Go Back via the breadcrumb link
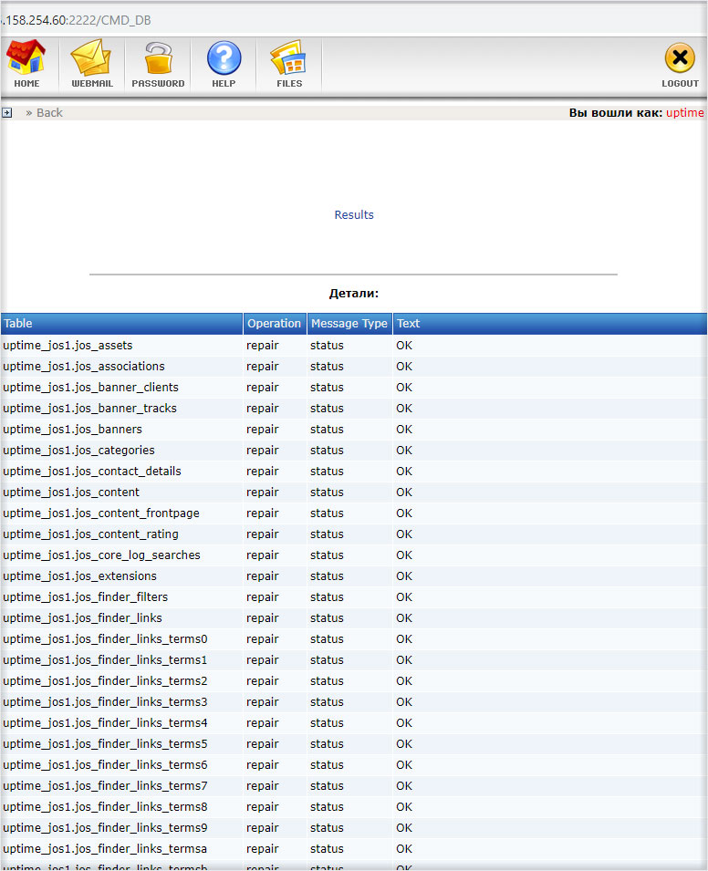This screenshot has height=871, width=708. [x=49, y=113]
